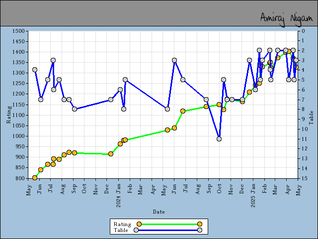
Task: Select the orange Rating point near 1120 in late June 2024
Action: coord(183,111)
